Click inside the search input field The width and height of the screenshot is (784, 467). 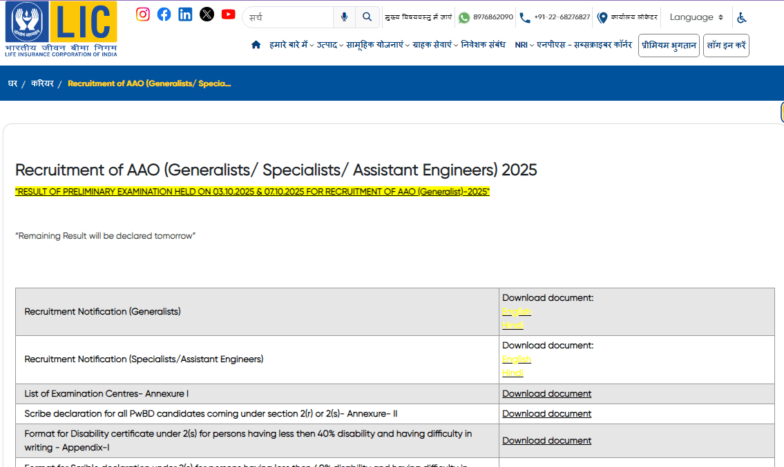click(x=290, y=17)
